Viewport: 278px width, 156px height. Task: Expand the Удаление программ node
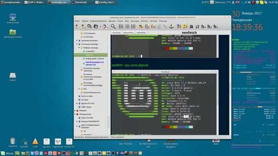coord(77,40)
